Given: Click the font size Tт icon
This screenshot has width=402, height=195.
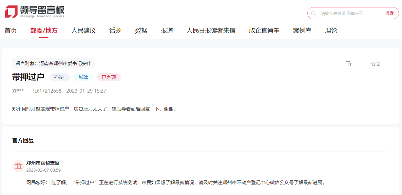Looking at the screenshot, I should pyautogui.click(x=349, y=64).
